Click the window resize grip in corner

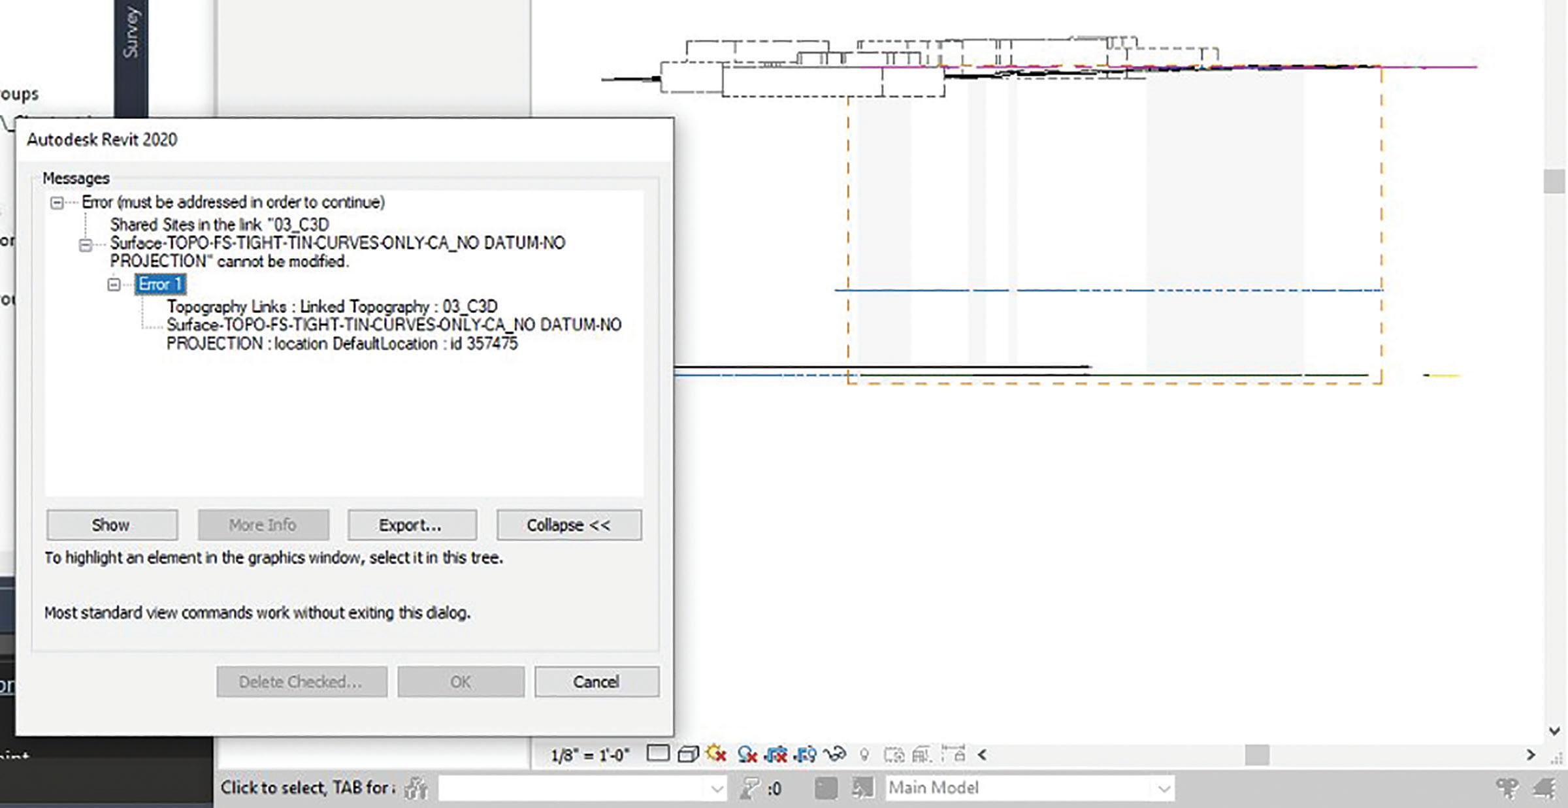pos(1556,758)
